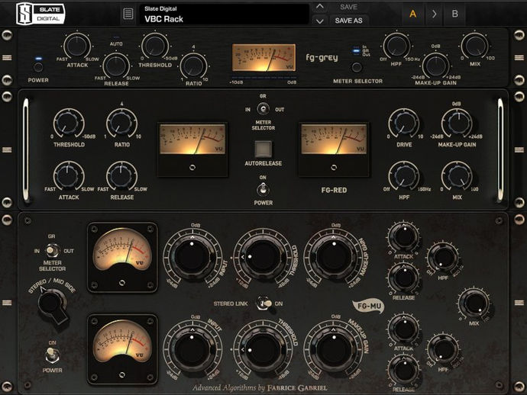Click the FG-MU upper HPF knob

pyautogui.click(x=443, y=258)
